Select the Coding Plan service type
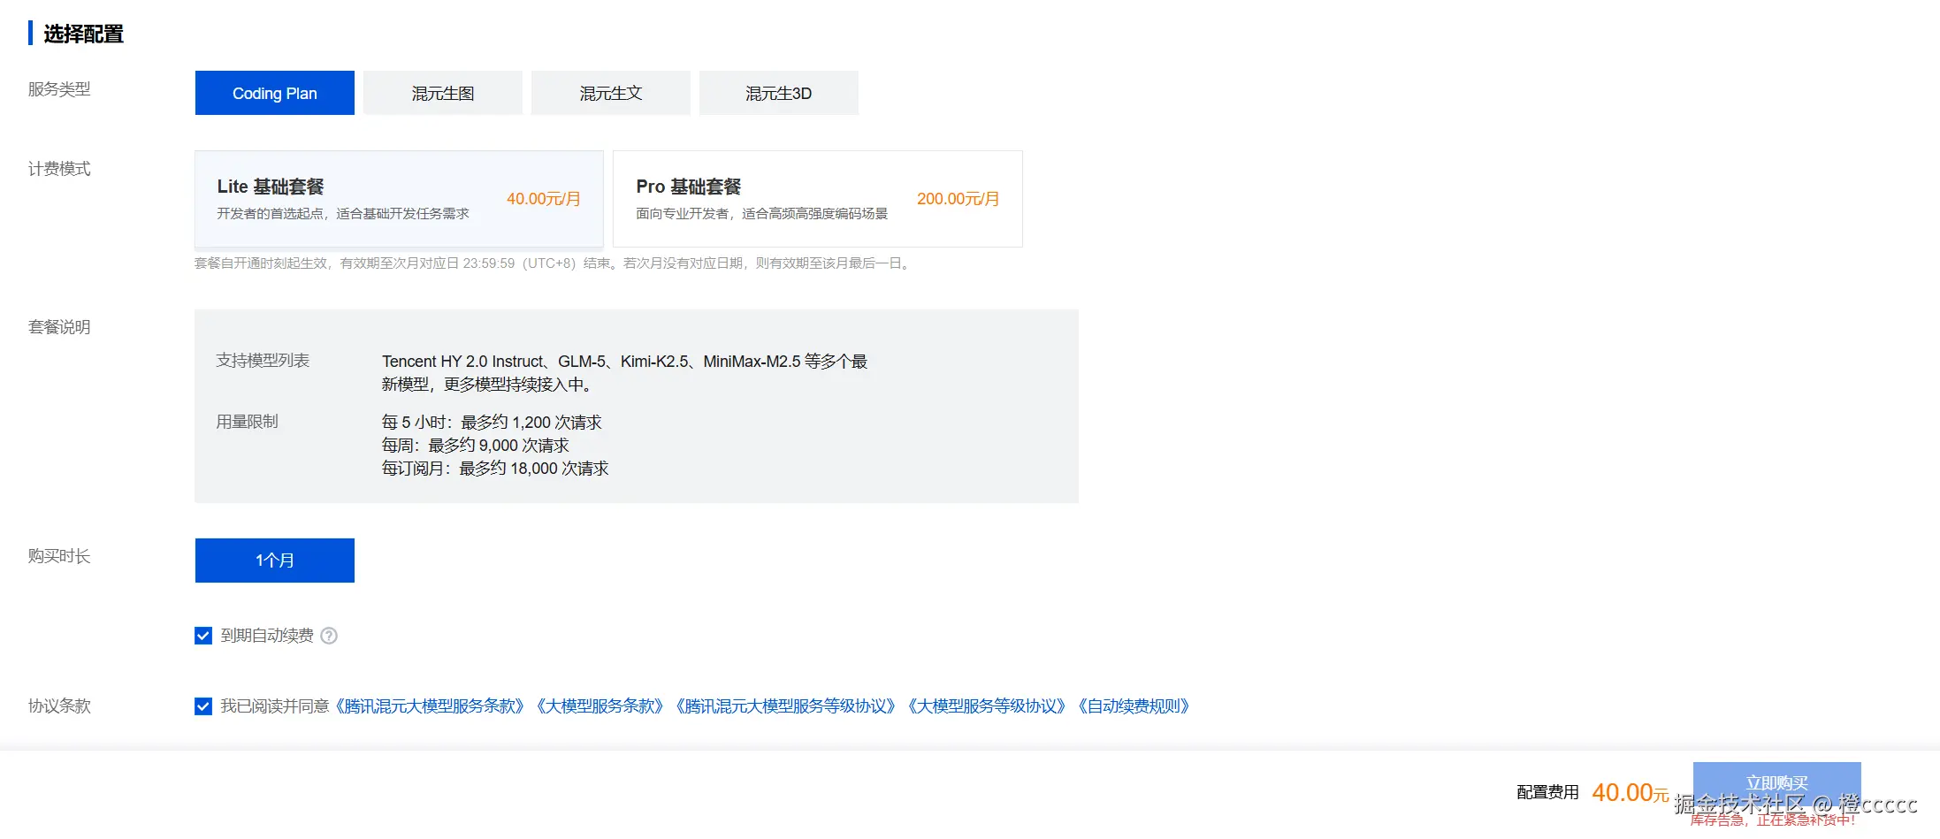This screenshot has height=839, width=1940. click(x=274, y=92)
